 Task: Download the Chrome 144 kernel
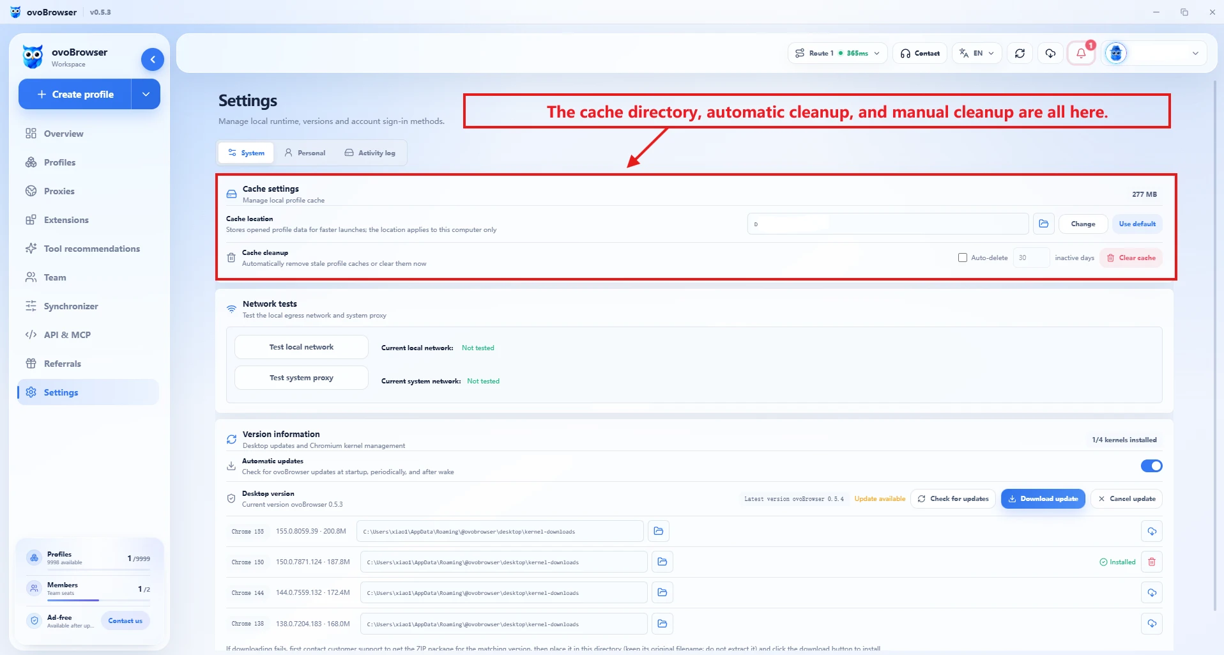[x=1152, y=592]
